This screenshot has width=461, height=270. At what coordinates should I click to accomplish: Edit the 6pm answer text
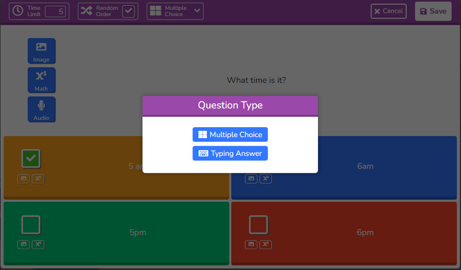point(365,233)
